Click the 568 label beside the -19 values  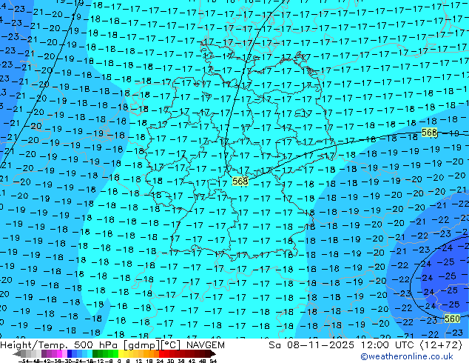point(429,132)
